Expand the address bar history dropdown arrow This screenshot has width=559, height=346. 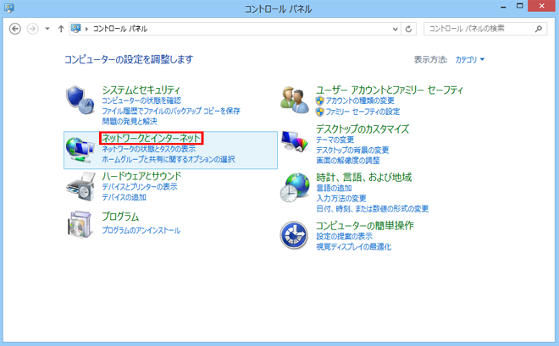pos(394,29)
